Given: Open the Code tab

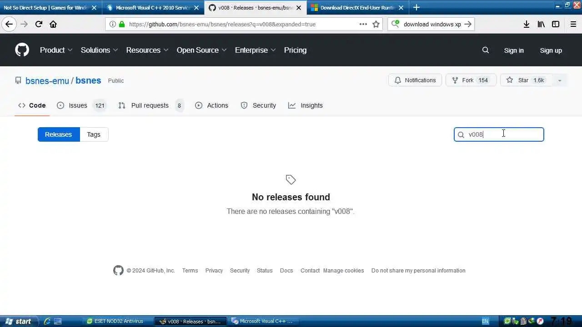Looking at the screenshot, I should click(x=32, y=105).
